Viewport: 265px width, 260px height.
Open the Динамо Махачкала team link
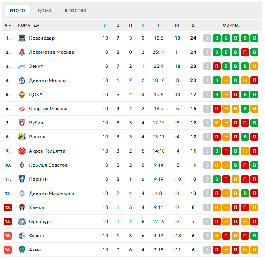(51, 193)
